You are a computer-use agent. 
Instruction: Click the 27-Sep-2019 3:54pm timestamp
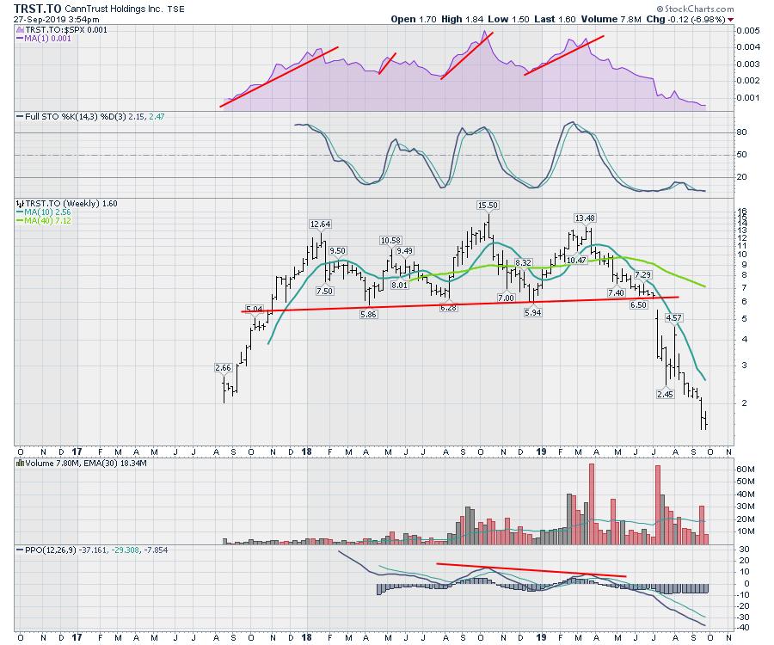click(56, 19)
